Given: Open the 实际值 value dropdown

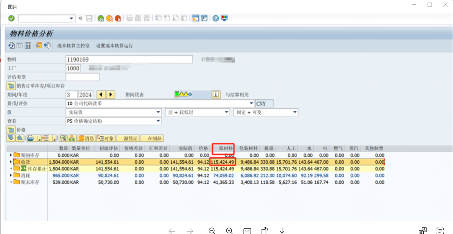Looking at the screenshot, I should point(158,112).
